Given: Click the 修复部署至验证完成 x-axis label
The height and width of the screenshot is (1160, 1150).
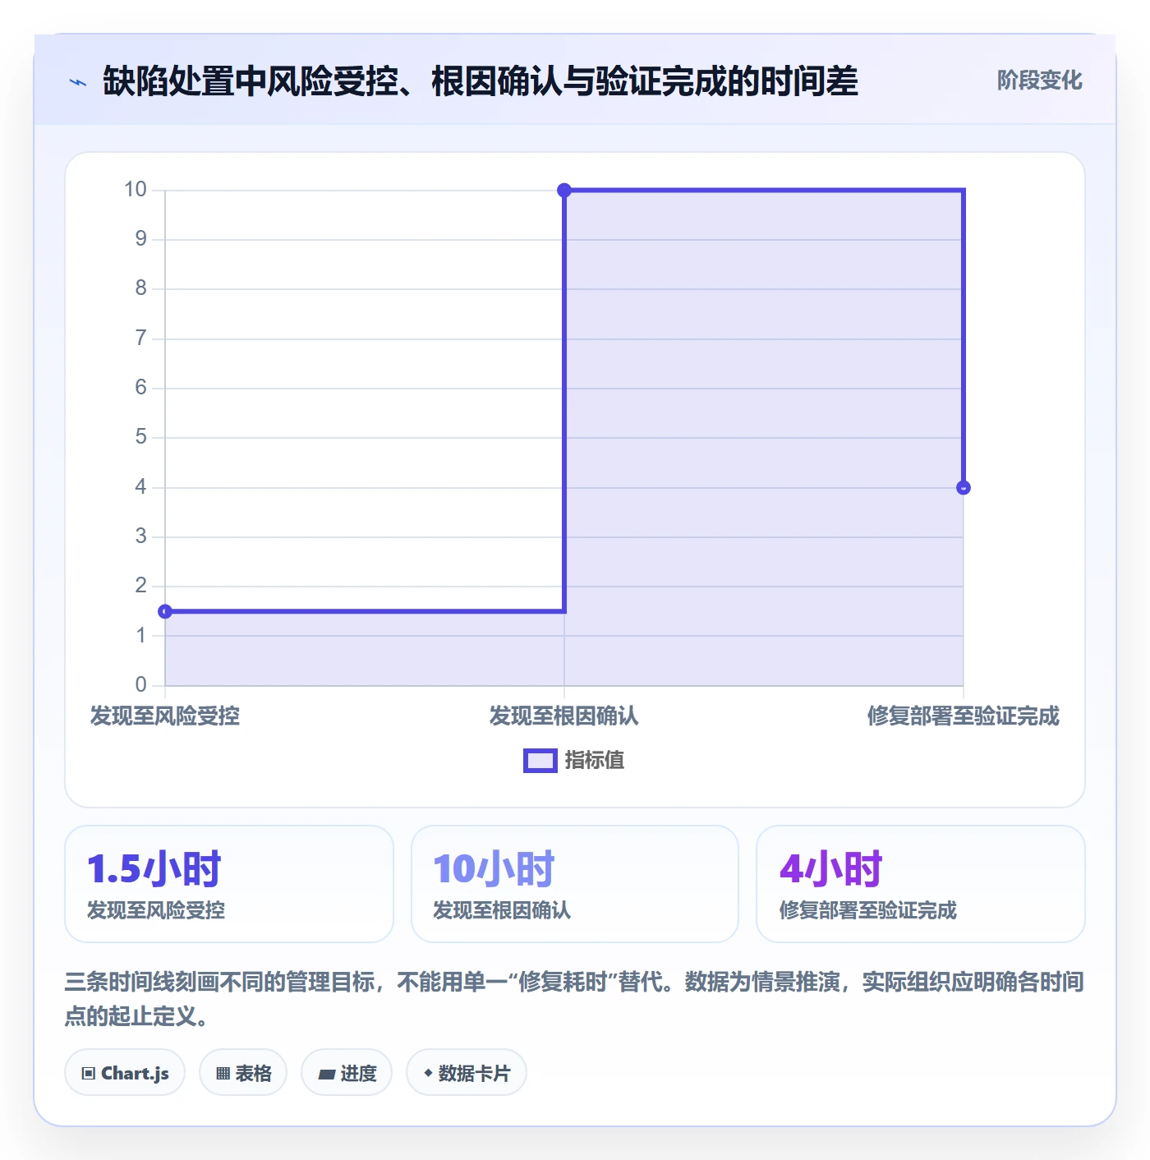Looking at the screenshot, I should 964,716.
